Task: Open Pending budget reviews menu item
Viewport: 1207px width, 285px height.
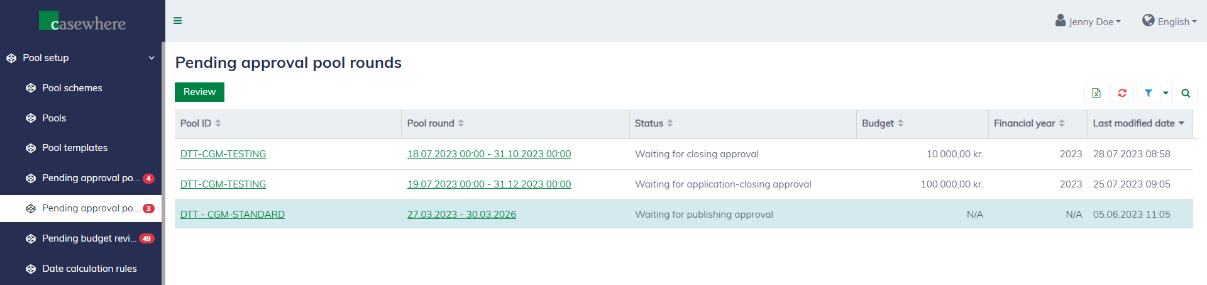Action: [x=89, y=238]
